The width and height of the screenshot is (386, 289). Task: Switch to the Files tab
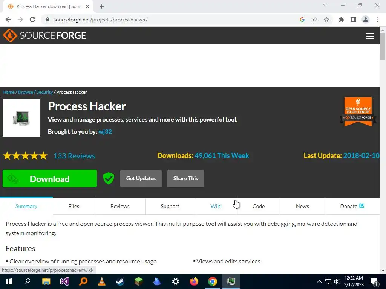(74, 206)
